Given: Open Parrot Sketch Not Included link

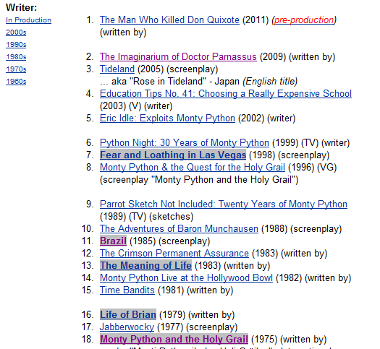Looking at the screenshot, I should pyautogui.click(x=224, y=204).
